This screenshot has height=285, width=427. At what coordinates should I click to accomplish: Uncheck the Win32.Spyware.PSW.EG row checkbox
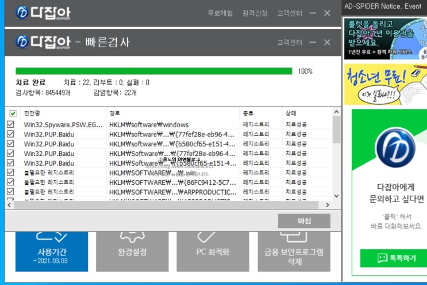[10, 124]
